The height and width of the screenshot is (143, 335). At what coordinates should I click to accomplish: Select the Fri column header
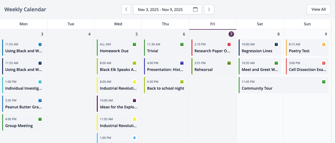pyautogui.click(x=213, y=24)
